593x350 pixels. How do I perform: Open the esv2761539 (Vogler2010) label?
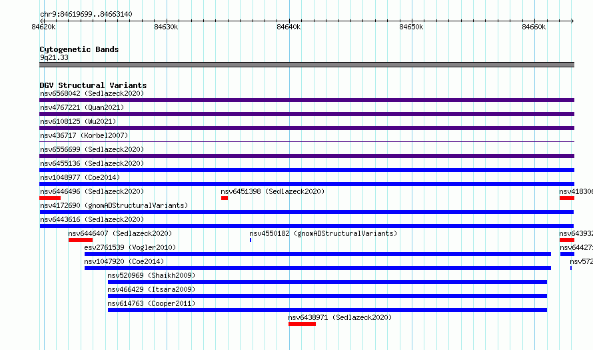tap(130, 247)
